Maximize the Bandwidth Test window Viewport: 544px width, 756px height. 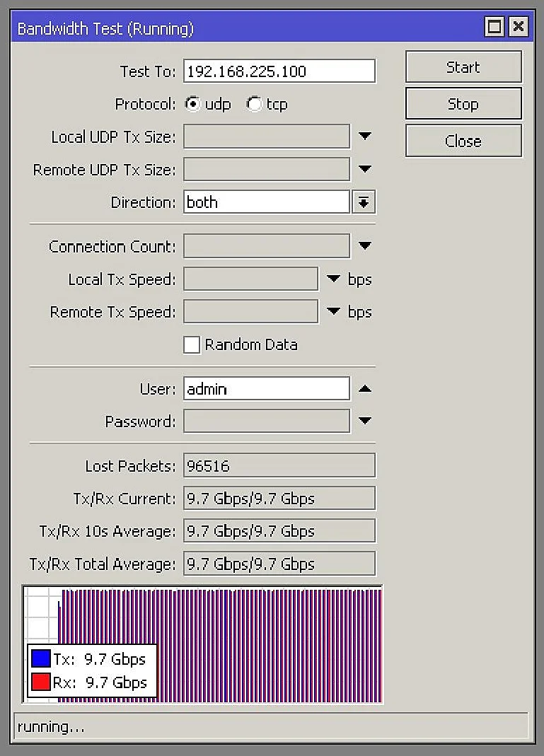[x=494, y=28]
